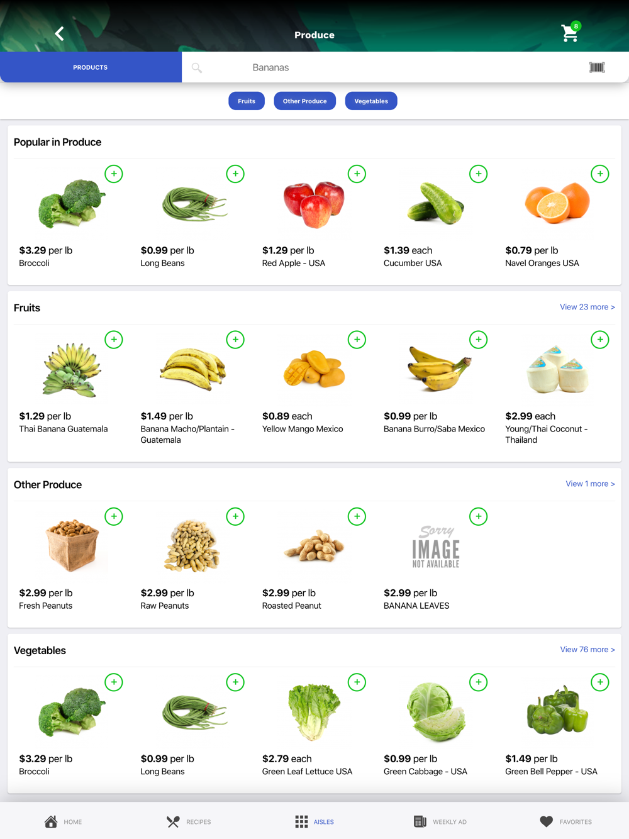Screen dimensions: 629x839
Task: Add Fresh Peanuts to cart
Action: coord(114,516)
